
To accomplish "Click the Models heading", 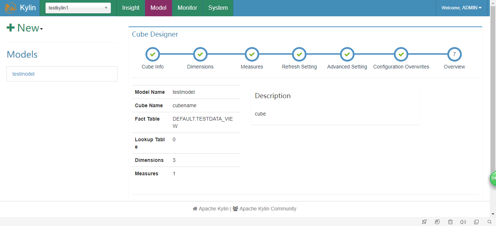I will [22, 54].
